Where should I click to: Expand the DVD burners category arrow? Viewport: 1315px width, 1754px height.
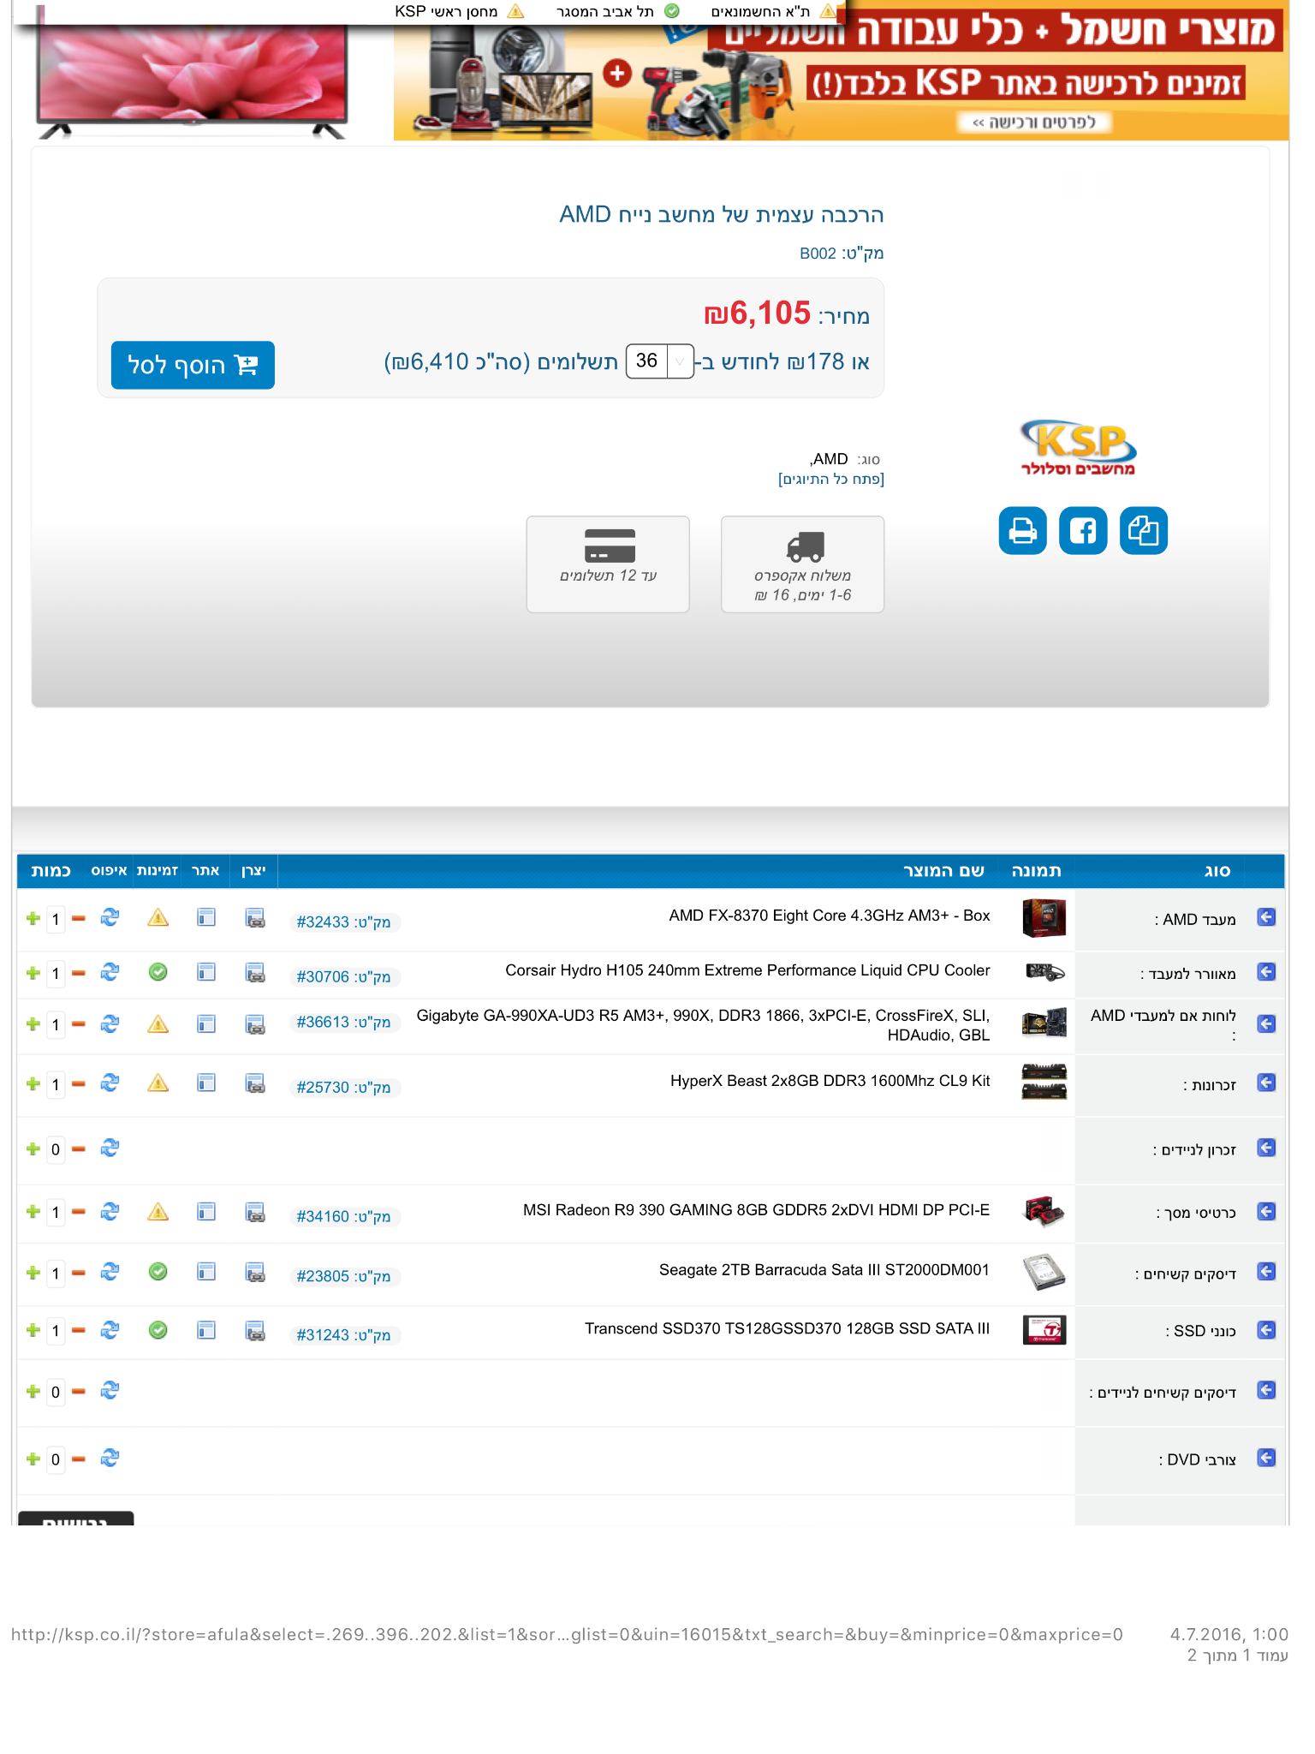1266,1458
